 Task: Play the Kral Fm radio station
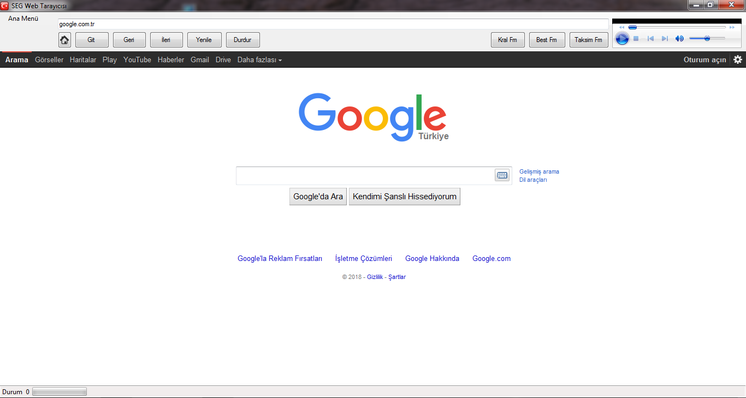(508, 40)
